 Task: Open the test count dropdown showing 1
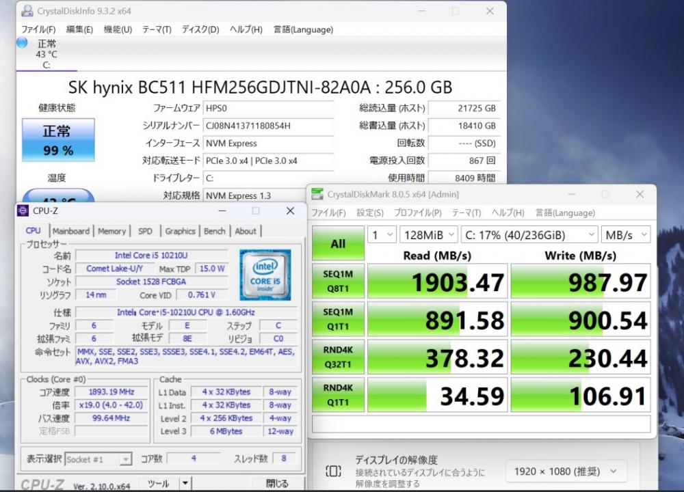click(x=382, y=235)
